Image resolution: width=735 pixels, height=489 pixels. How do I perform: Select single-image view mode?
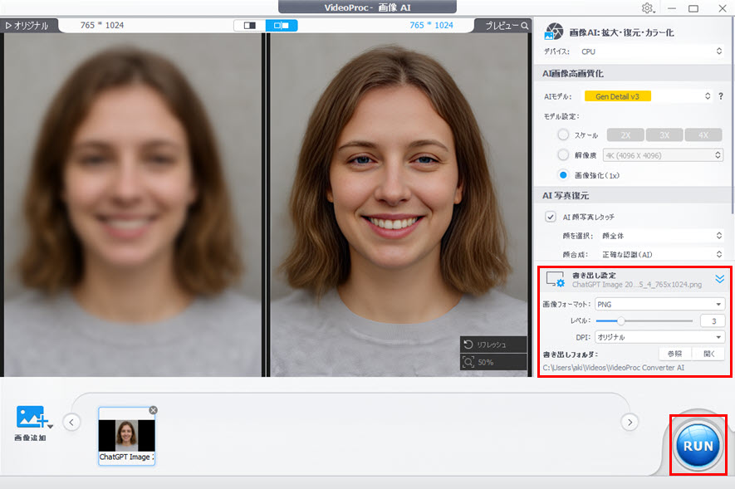tap(248, 26)
